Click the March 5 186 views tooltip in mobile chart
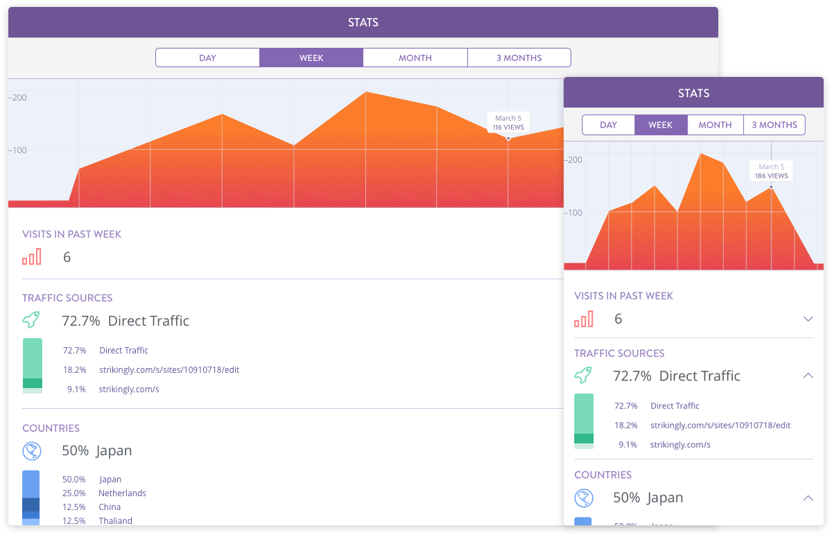This screenshot has width=832, height=535. coord(771,171)
